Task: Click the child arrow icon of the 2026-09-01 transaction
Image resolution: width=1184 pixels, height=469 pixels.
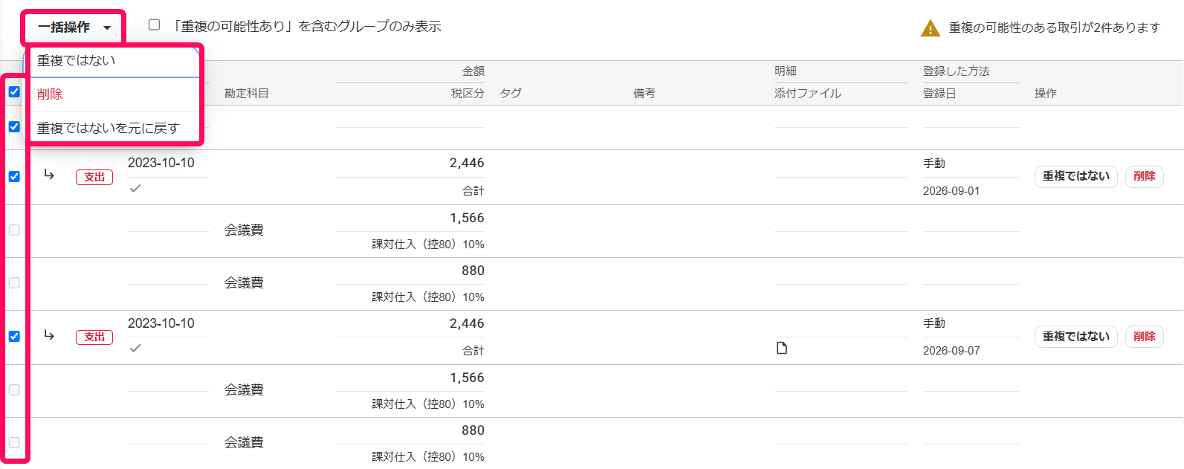Action: tap(49, 175)
